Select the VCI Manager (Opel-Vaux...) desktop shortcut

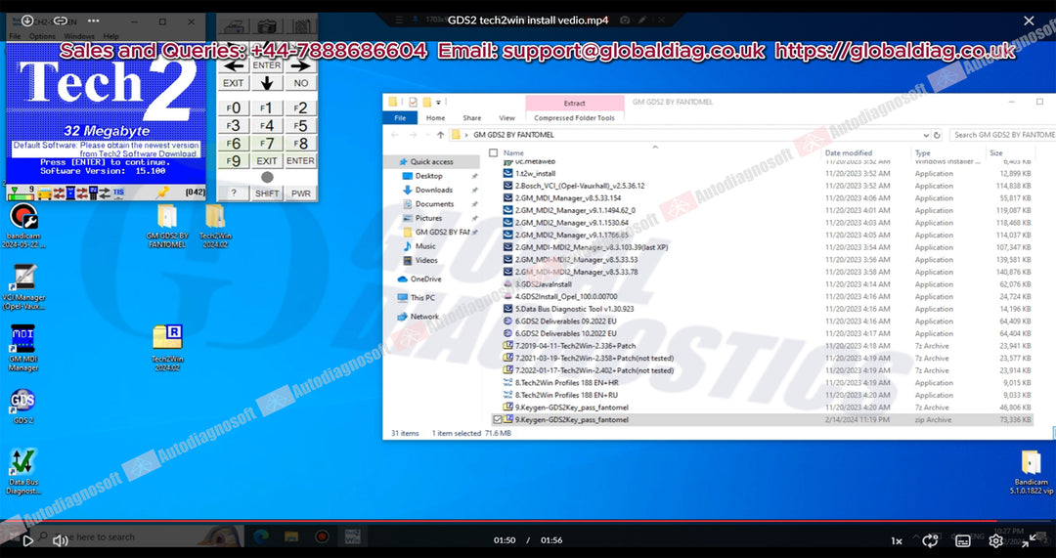tap(23, 286)
